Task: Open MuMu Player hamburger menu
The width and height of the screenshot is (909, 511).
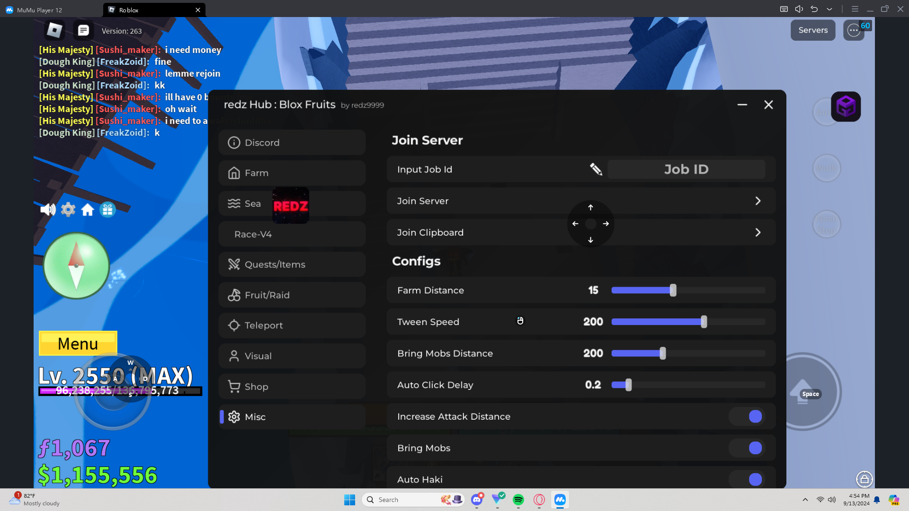Action: [x=855, y=9]
